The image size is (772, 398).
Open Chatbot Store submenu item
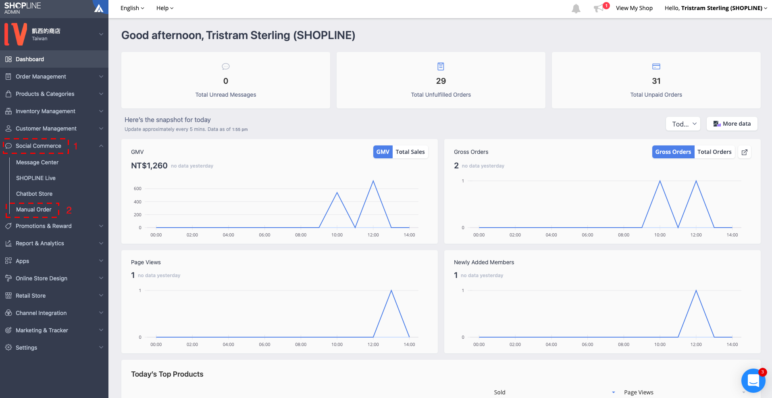(34, 194)
